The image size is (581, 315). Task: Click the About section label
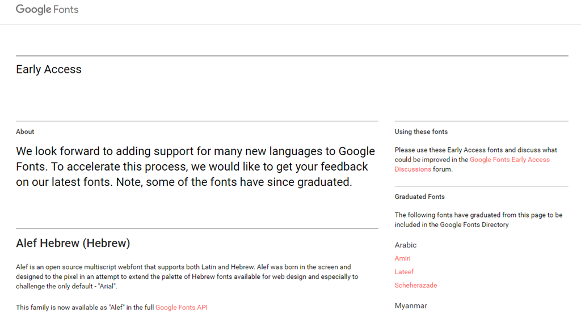pos(25,132)
